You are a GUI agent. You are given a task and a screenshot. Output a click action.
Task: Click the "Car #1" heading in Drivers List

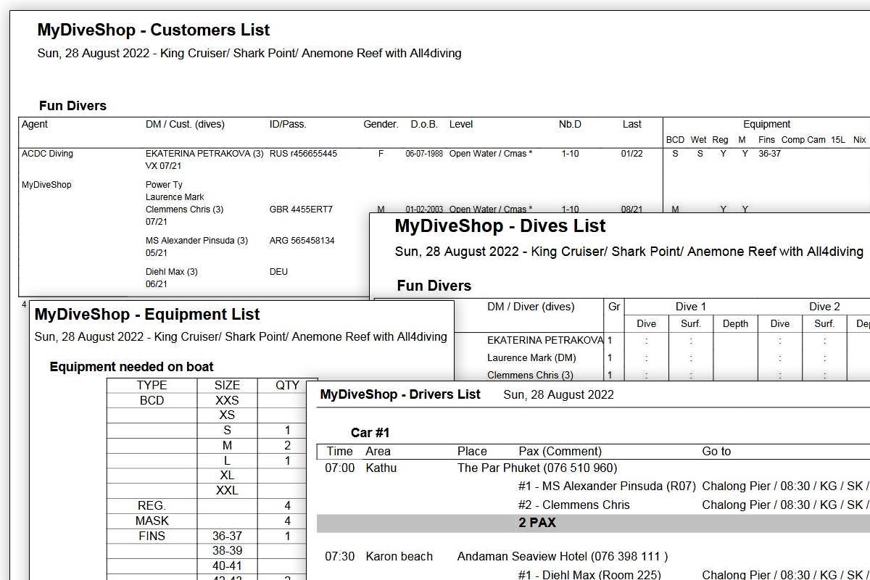click(x=370, y=433)
